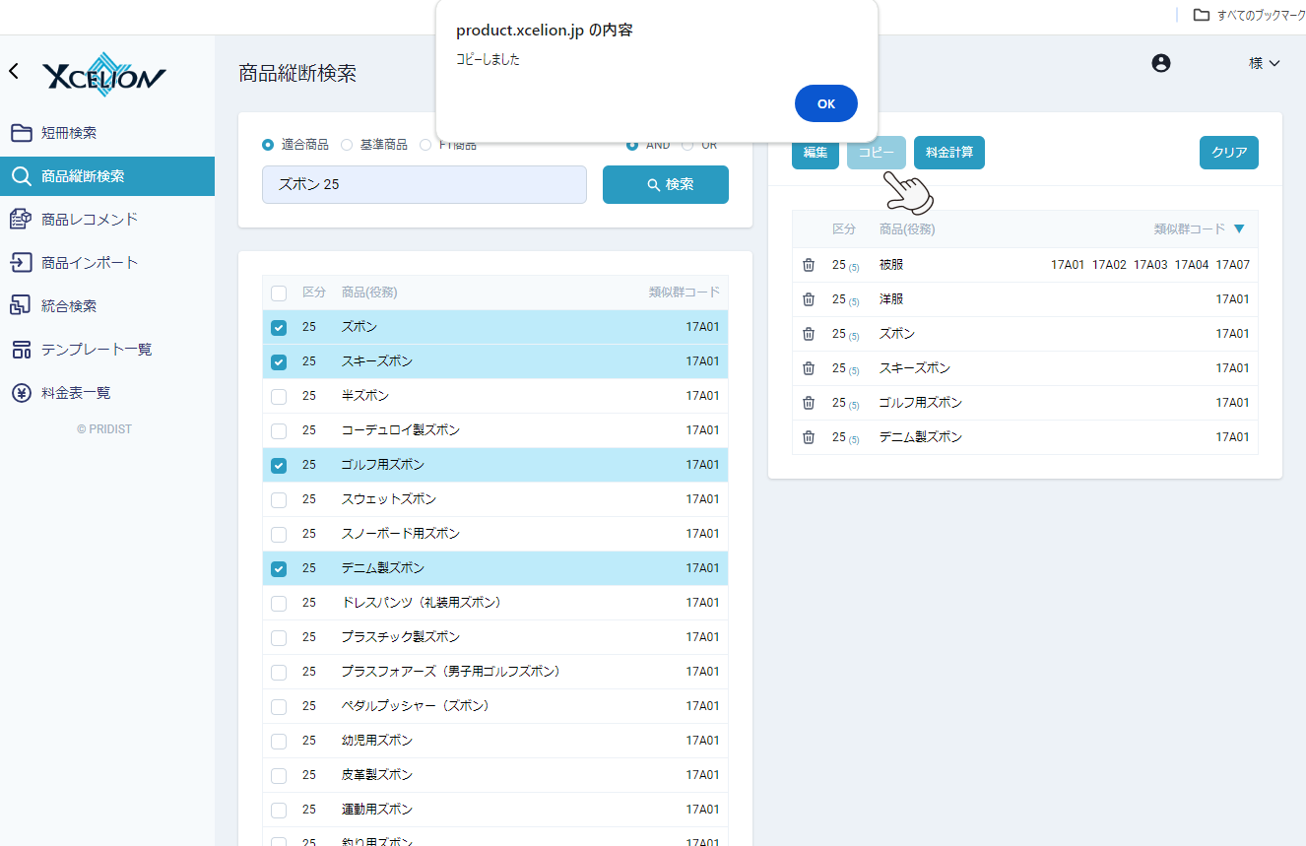Viewport: 1306px width, 846px height.
Task: Select the プラスフォアーズ（男子用ゴルフズボン） row text
Action: 451,672
